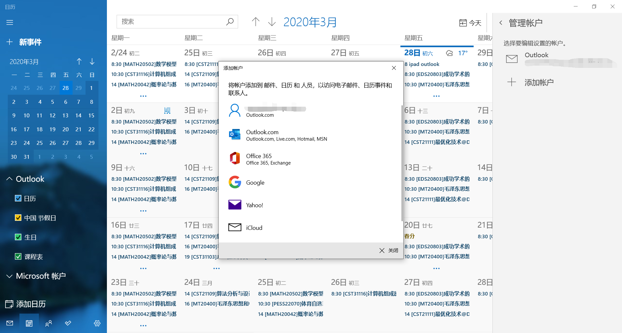Close the Add account dialog with X
The width and height of the screenshot is (622, 333).
[394, 68]
